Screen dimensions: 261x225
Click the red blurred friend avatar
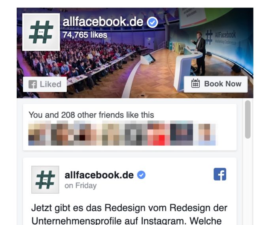click(x=159, y=135)
